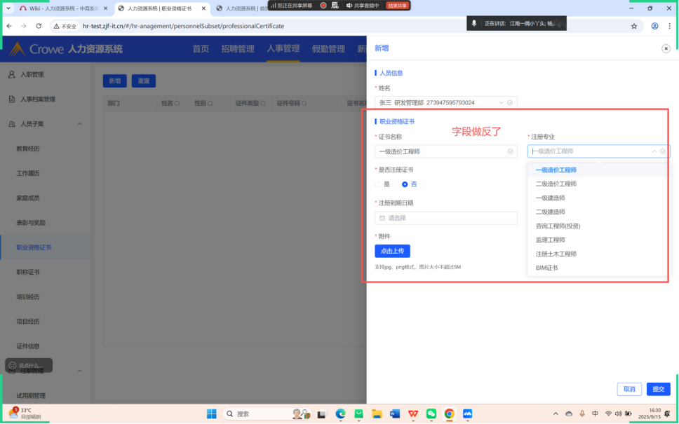Open 首页 in top navigation
This screenshot has width=679, height=424.
click(201, 49)
